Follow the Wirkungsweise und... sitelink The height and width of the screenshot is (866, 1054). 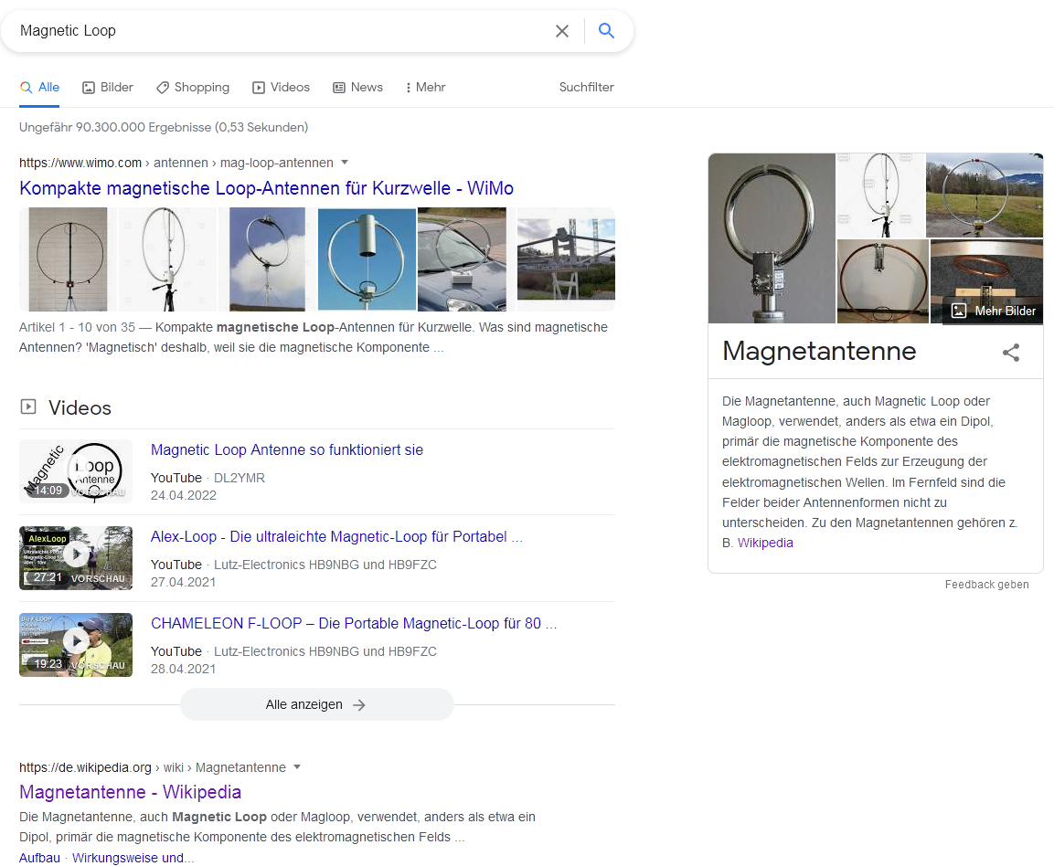[x=133, y=858]
